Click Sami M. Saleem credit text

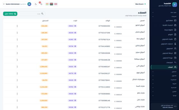(x=168, y=107)
